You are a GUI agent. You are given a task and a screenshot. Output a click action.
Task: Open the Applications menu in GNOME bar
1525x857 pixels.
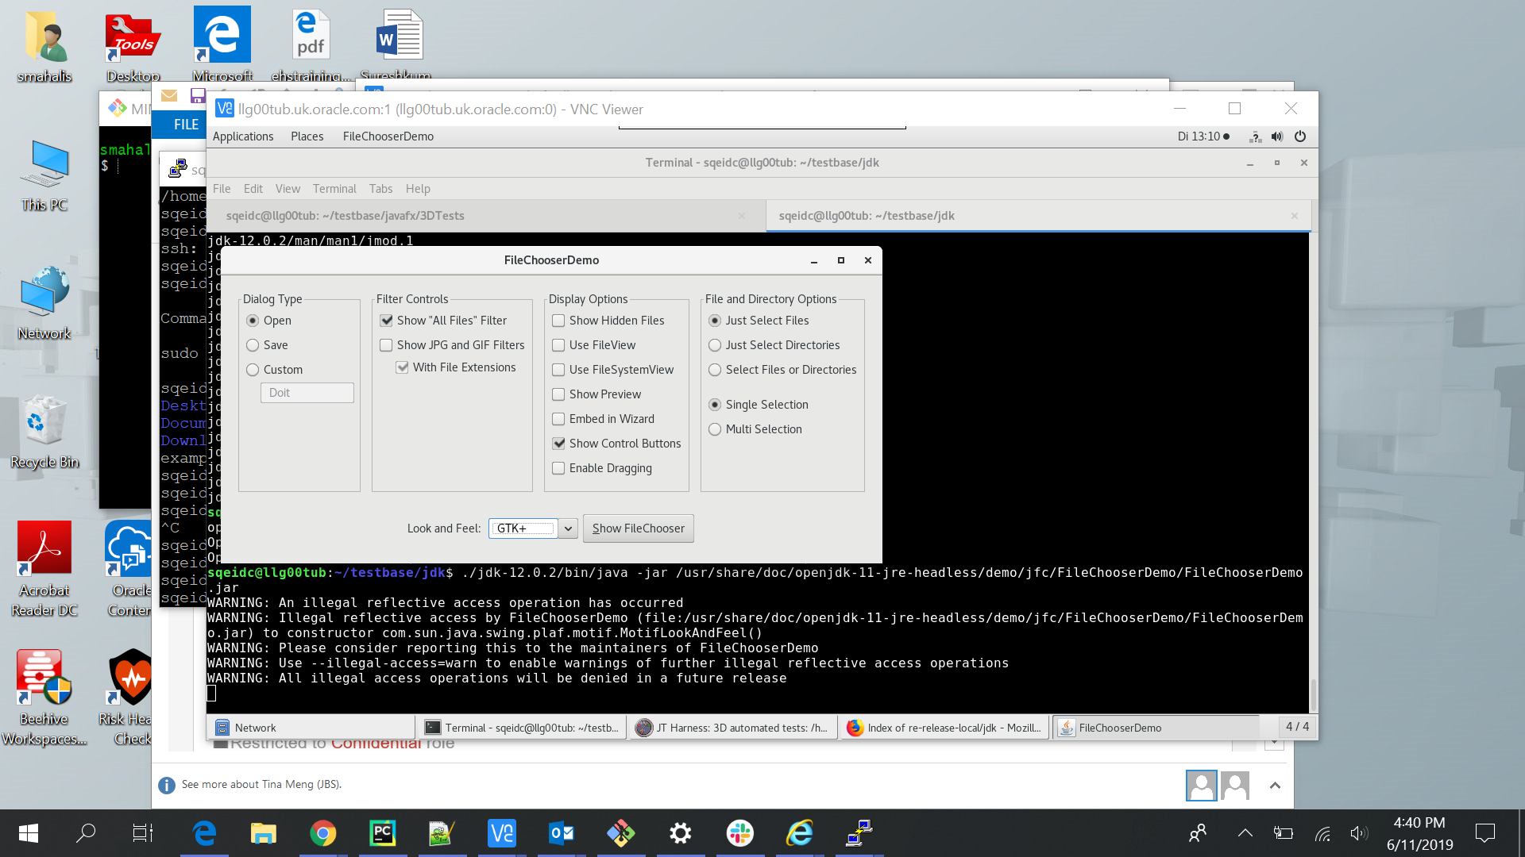[x=243, y=136]
